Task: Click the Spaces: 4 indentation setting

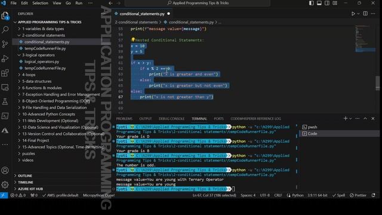Action: pyautogui.click(x=248, y=195)
